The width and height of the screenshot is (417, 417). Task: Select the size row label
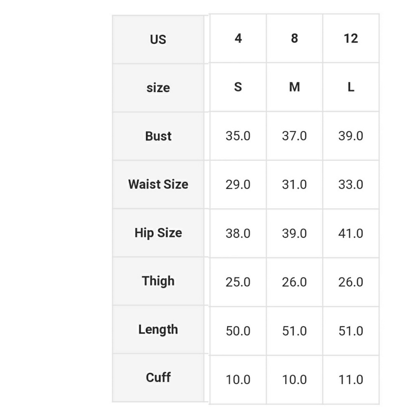(x=158, y=88)
